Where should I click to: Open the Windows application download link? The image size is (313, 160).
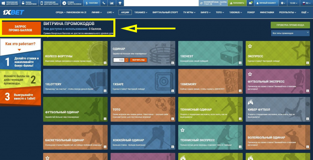10,3
